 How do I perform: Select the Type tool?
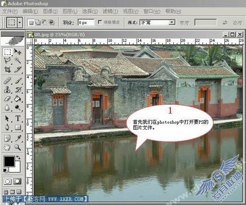tap(18, 118)
